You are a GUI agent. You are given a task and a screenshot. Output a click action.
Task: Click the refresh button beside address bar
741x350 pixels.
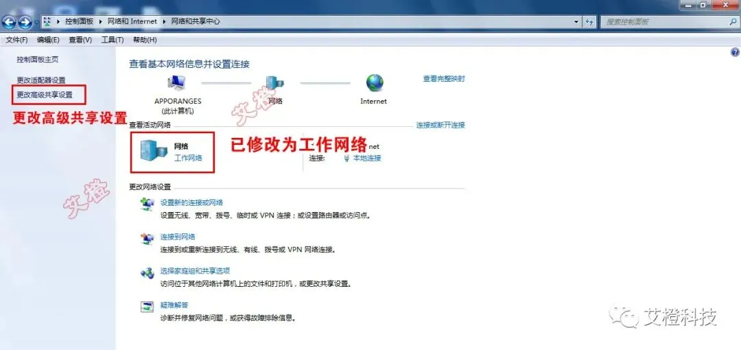[x=589, y=22]
